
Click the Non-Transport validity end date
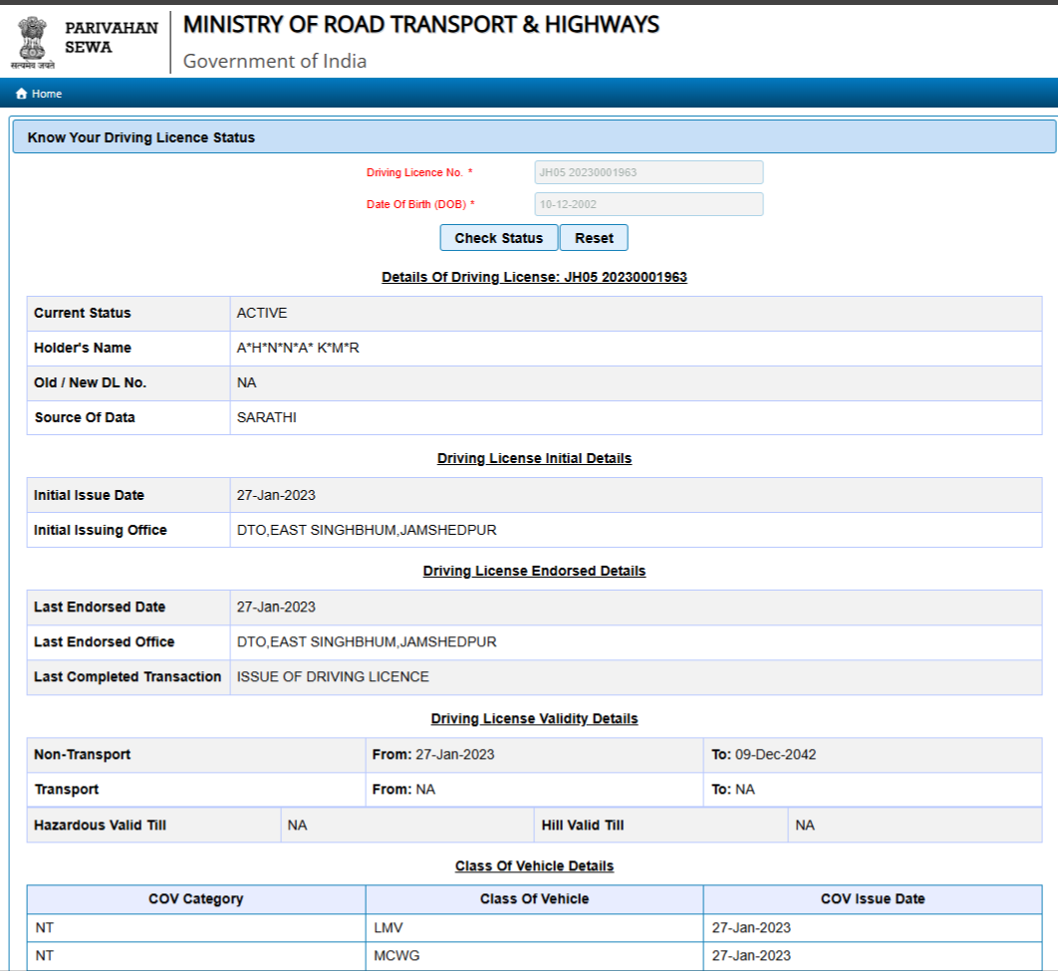(775, 754)
